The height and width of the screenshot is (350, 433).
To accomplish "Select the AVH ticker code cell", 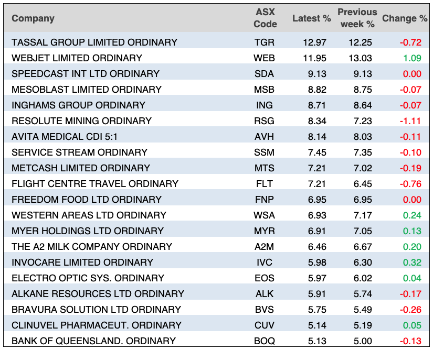I will click(x=265, y=137).
